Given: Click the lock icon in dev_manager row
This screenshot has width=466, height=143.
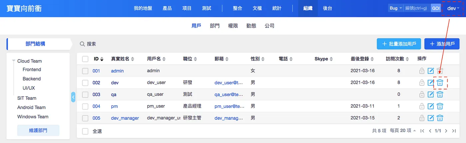Looking at the screenshot, I should click(422, 118).
